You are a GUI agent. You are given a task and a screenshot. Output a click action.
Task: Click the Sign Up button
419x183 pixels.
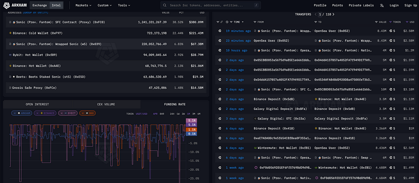[x=410, y=5]
